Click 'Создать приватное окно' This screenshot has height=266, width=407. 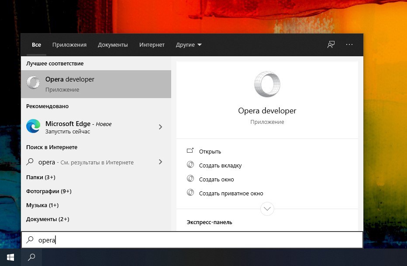[x=231, y=194]
